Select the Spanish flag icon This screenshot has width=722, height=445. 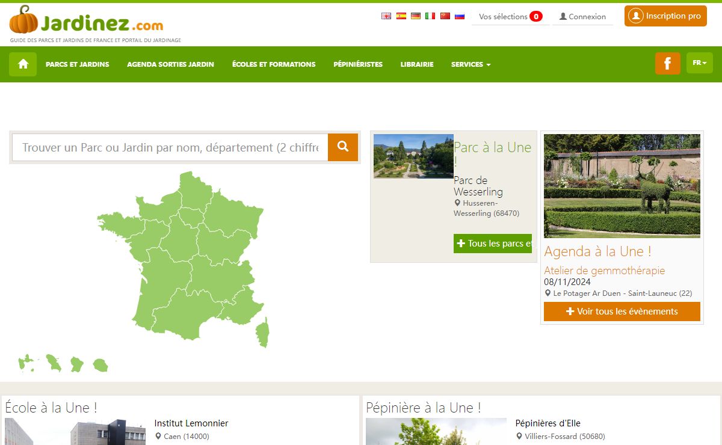point(401,16)
